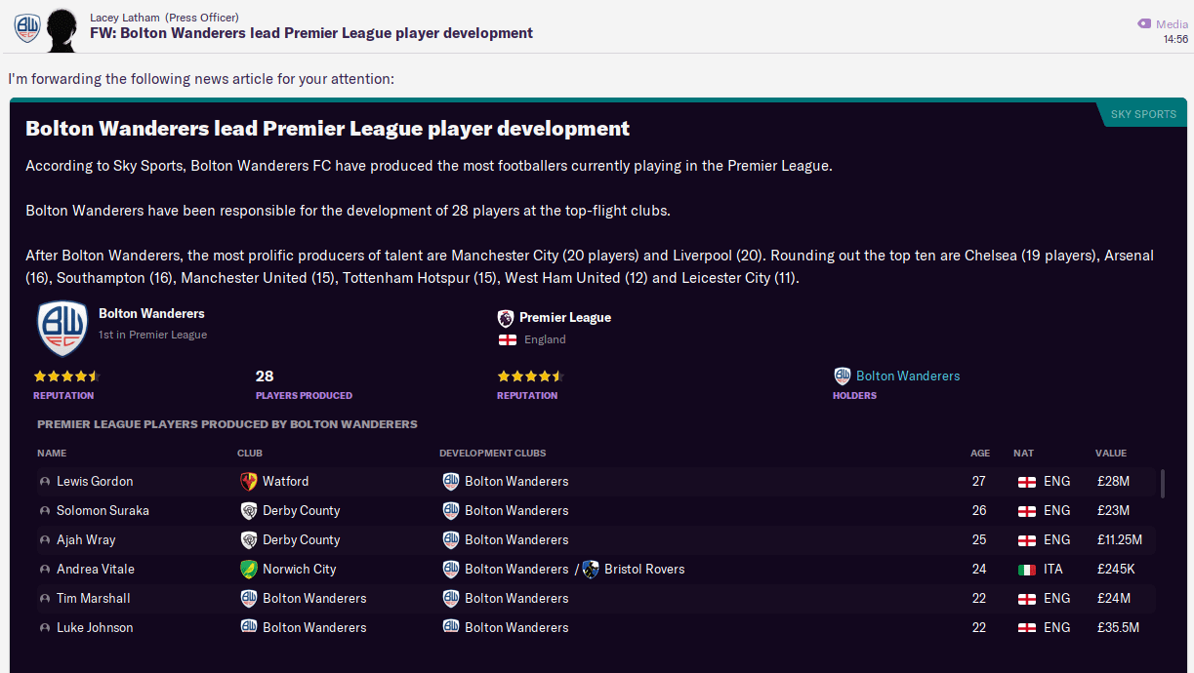The width and height of the screenshot is (1194, 673).
Task: Click the players list scrollbar
Action: coord(1162,484)
